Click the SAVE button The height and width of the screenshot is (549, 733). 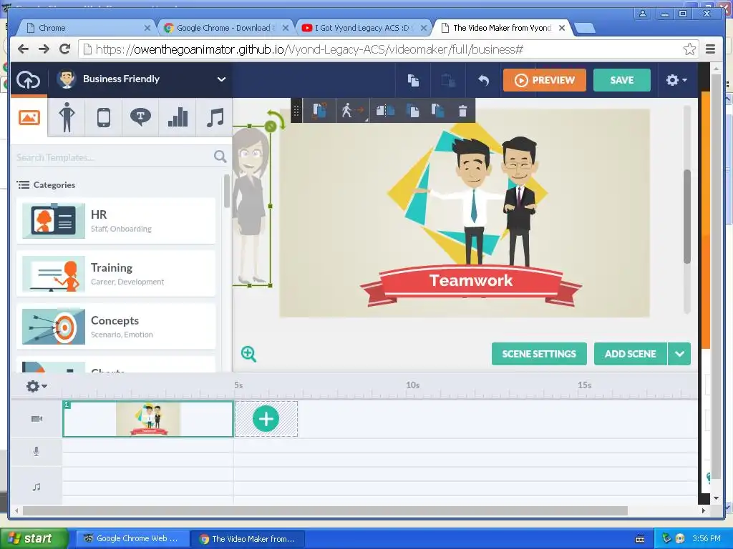click(622, 80)
